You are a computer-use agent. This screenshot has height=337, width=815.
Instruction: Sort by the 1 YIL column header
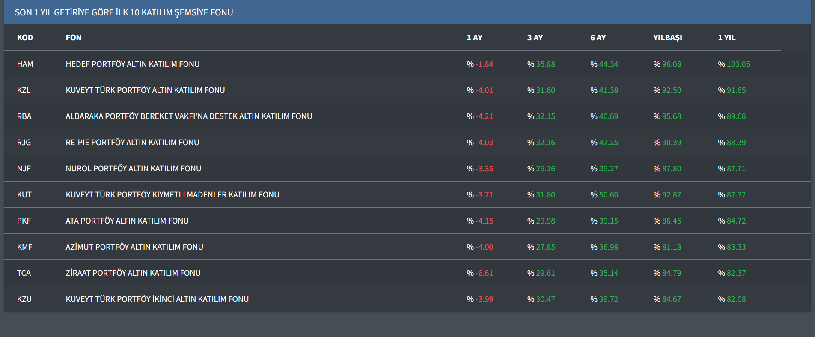[x=726, y=38]
